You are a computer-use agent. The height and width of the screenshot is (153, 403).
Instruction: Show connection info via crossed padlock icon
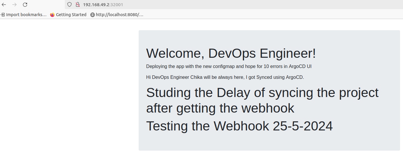pos(78,4)
